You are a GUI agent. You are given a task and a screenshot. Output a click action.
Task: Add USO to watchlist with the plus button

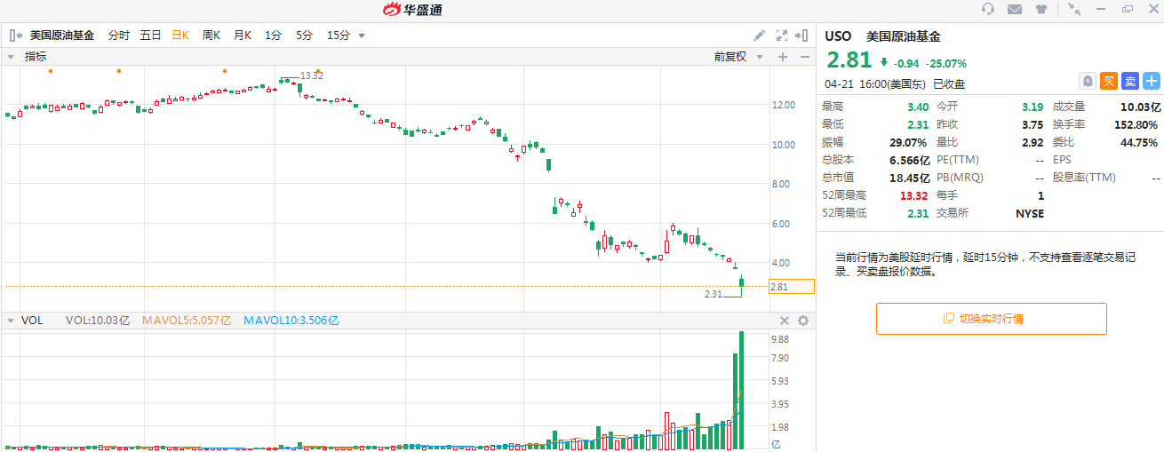pos(1152,81)
